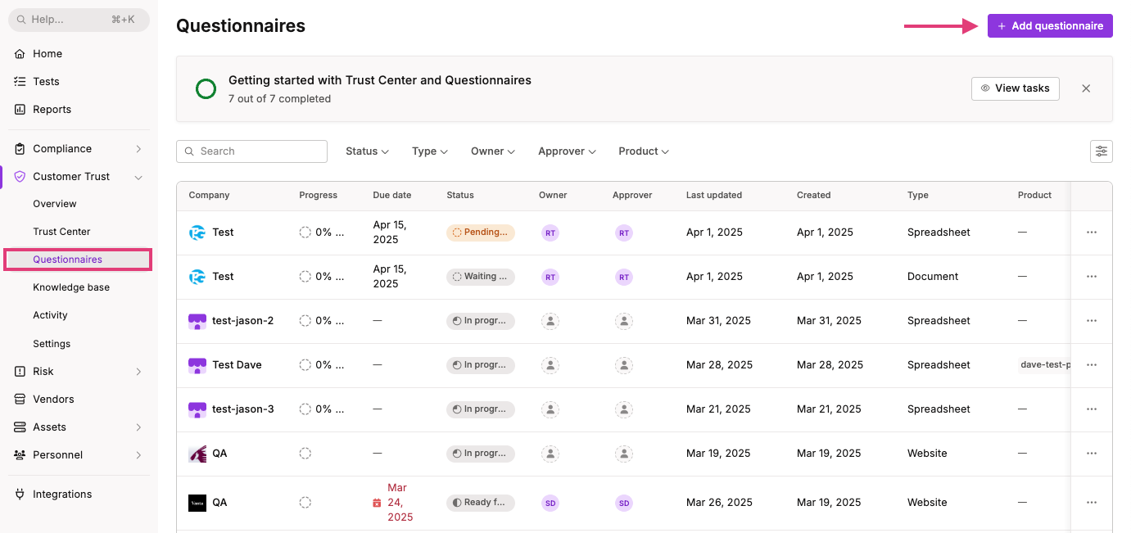1131x533 pixels.
Task: Open row actions for test-jason-3
Action: pos(1092,409)
